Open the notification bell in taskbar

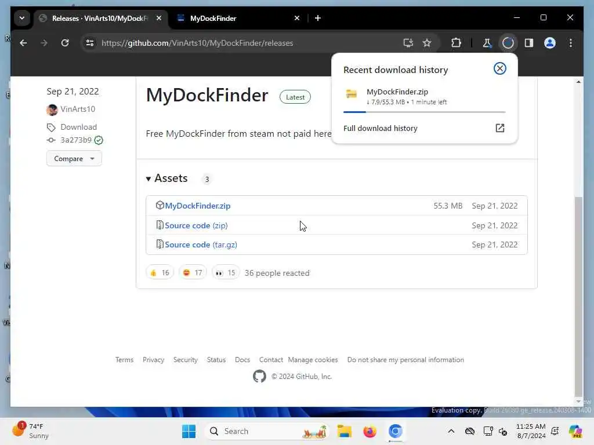555,431
